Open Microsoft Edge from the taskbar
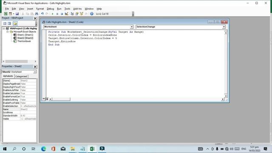This screenshot has width=272, height=153. coord(43,149)
